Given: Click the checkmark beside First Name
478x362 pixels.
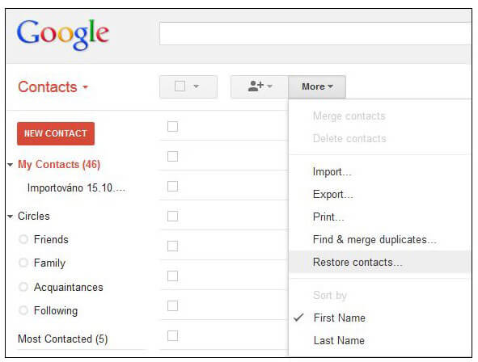Looking at the screenshot, I should tap(298, 318).
